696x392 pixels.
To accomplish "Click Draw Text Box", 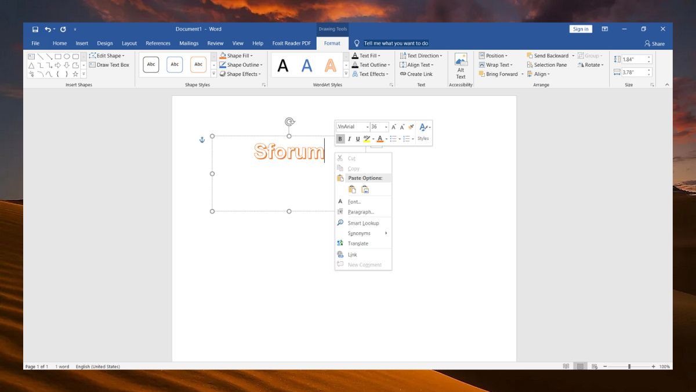I will click(x=109, y=65).
